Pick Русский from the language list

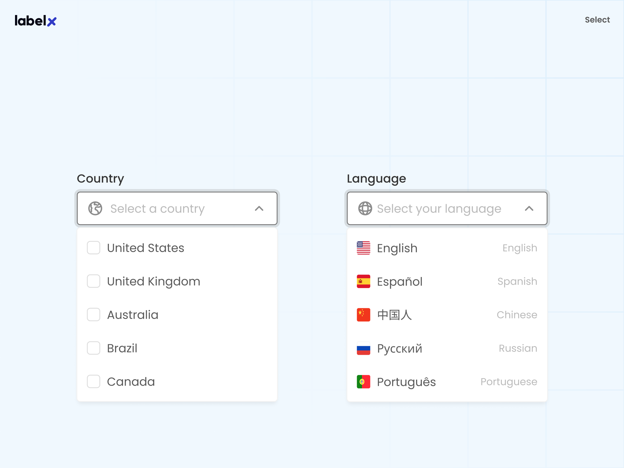[400, 348]
